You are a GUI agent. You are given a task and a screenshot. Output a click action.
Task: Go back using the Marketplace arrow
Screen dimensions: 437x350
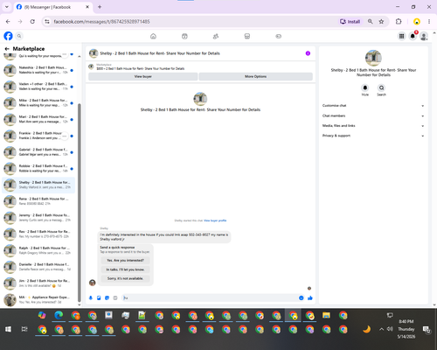pyautogui.click(x=7, y=49)
